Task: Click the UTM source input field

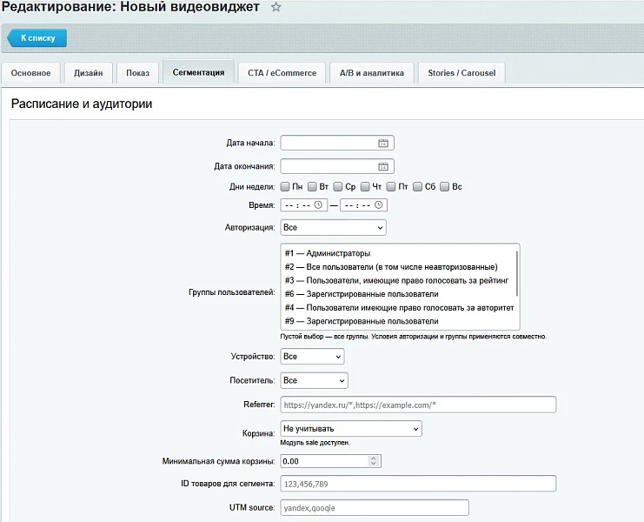Action: 375,507
